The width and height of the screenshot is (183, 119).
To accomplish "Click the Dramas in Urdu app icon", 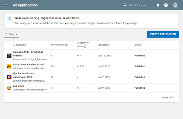I will (x=9, y=55).
